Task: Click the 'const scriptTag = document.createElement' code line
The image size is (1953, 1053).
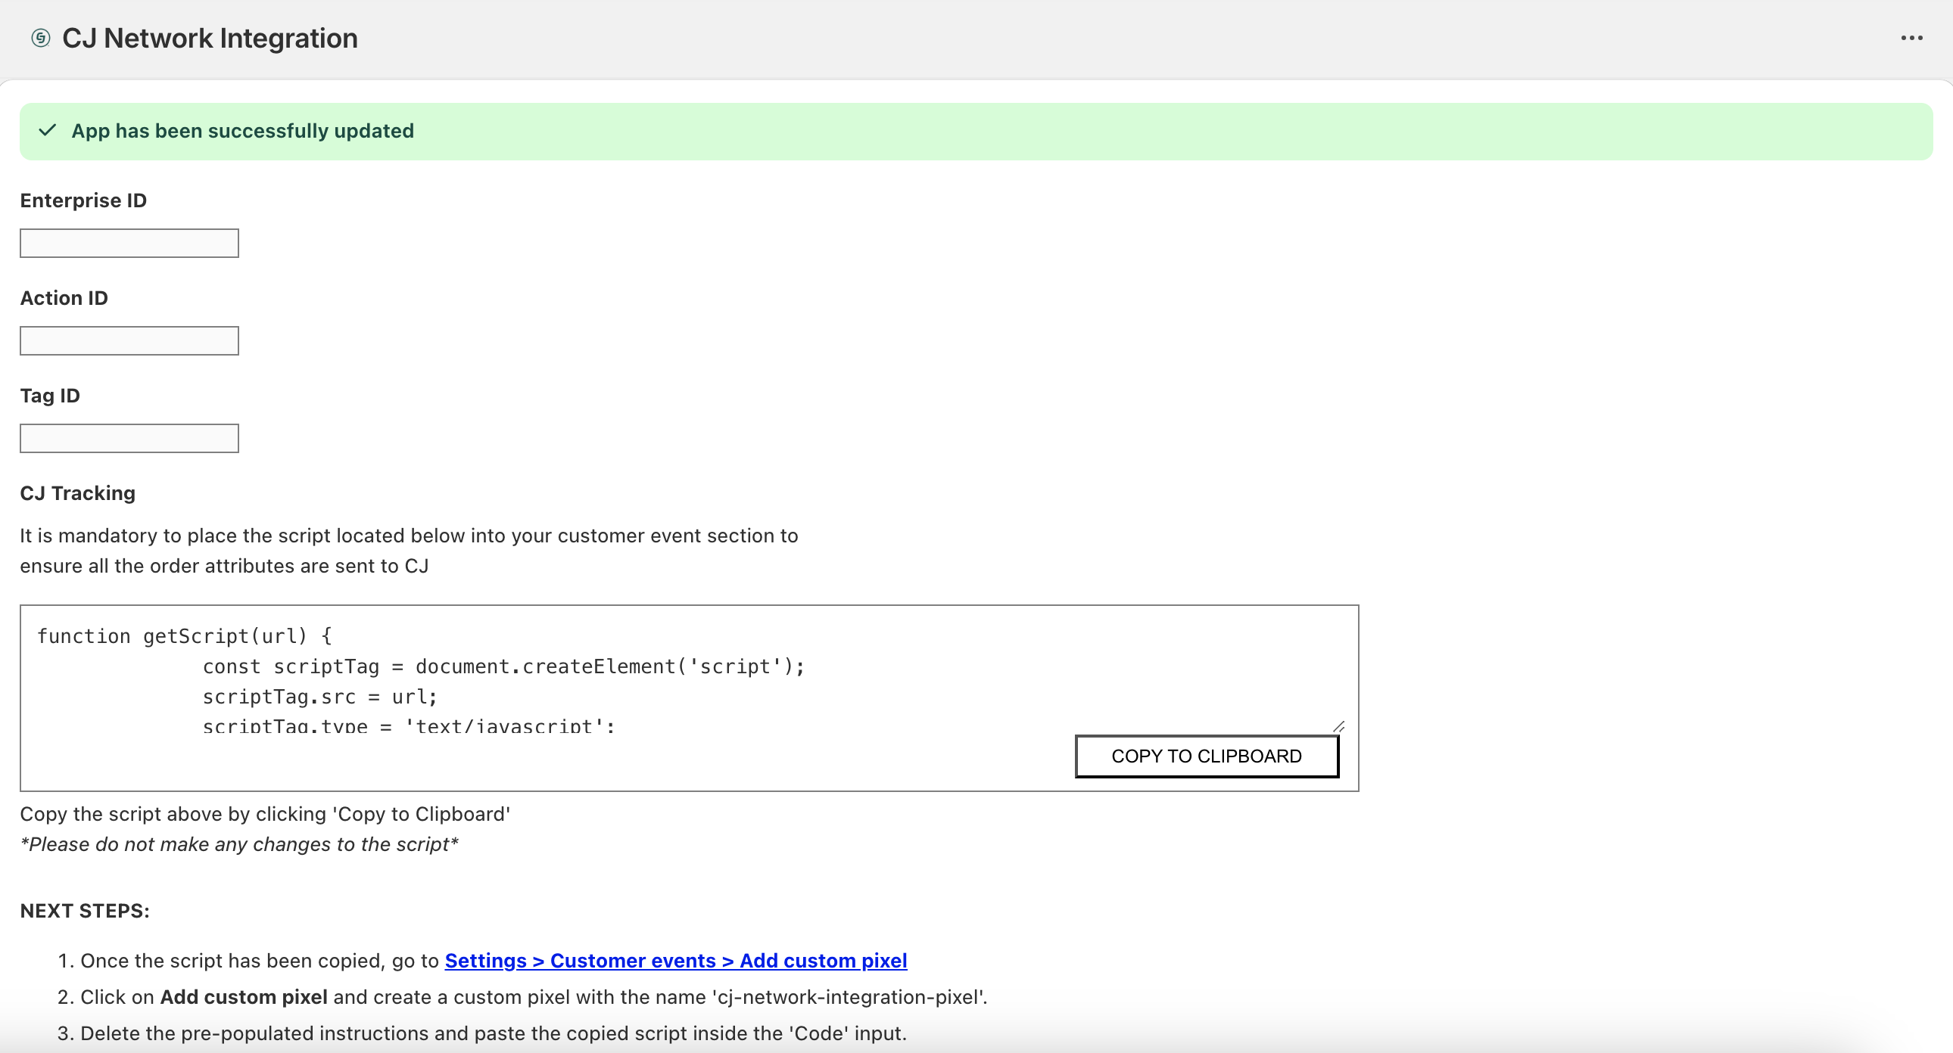Action: (503, 666)
